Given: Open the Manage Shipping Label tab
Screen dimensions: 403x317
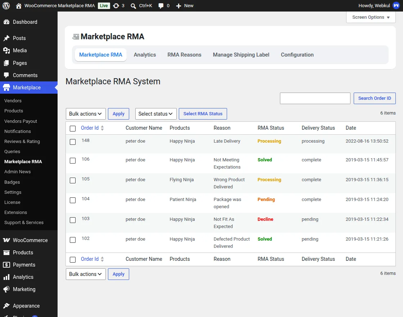Looking at the screenshot, I should (x=241, y=54).
